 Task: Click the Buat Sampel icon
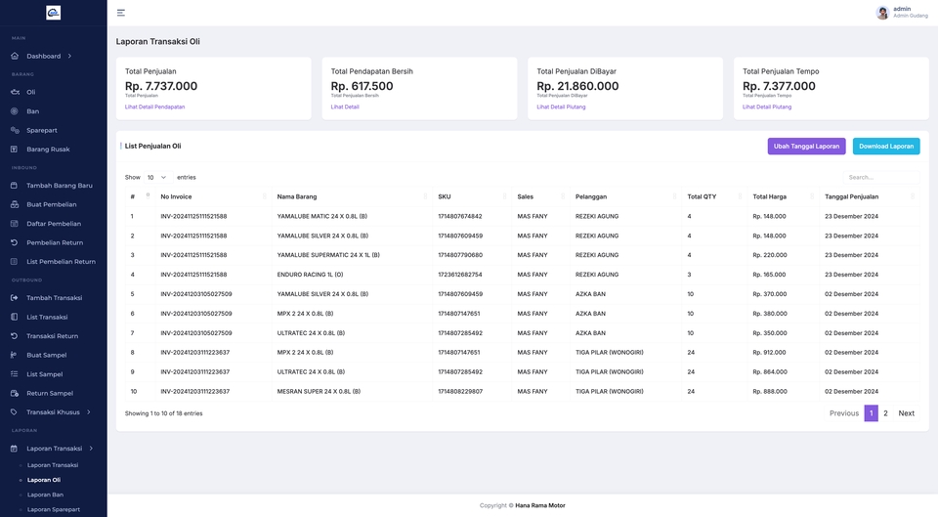point(15,355)
